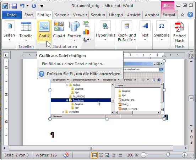Click the zoom slider handle

tap(168, 155)
